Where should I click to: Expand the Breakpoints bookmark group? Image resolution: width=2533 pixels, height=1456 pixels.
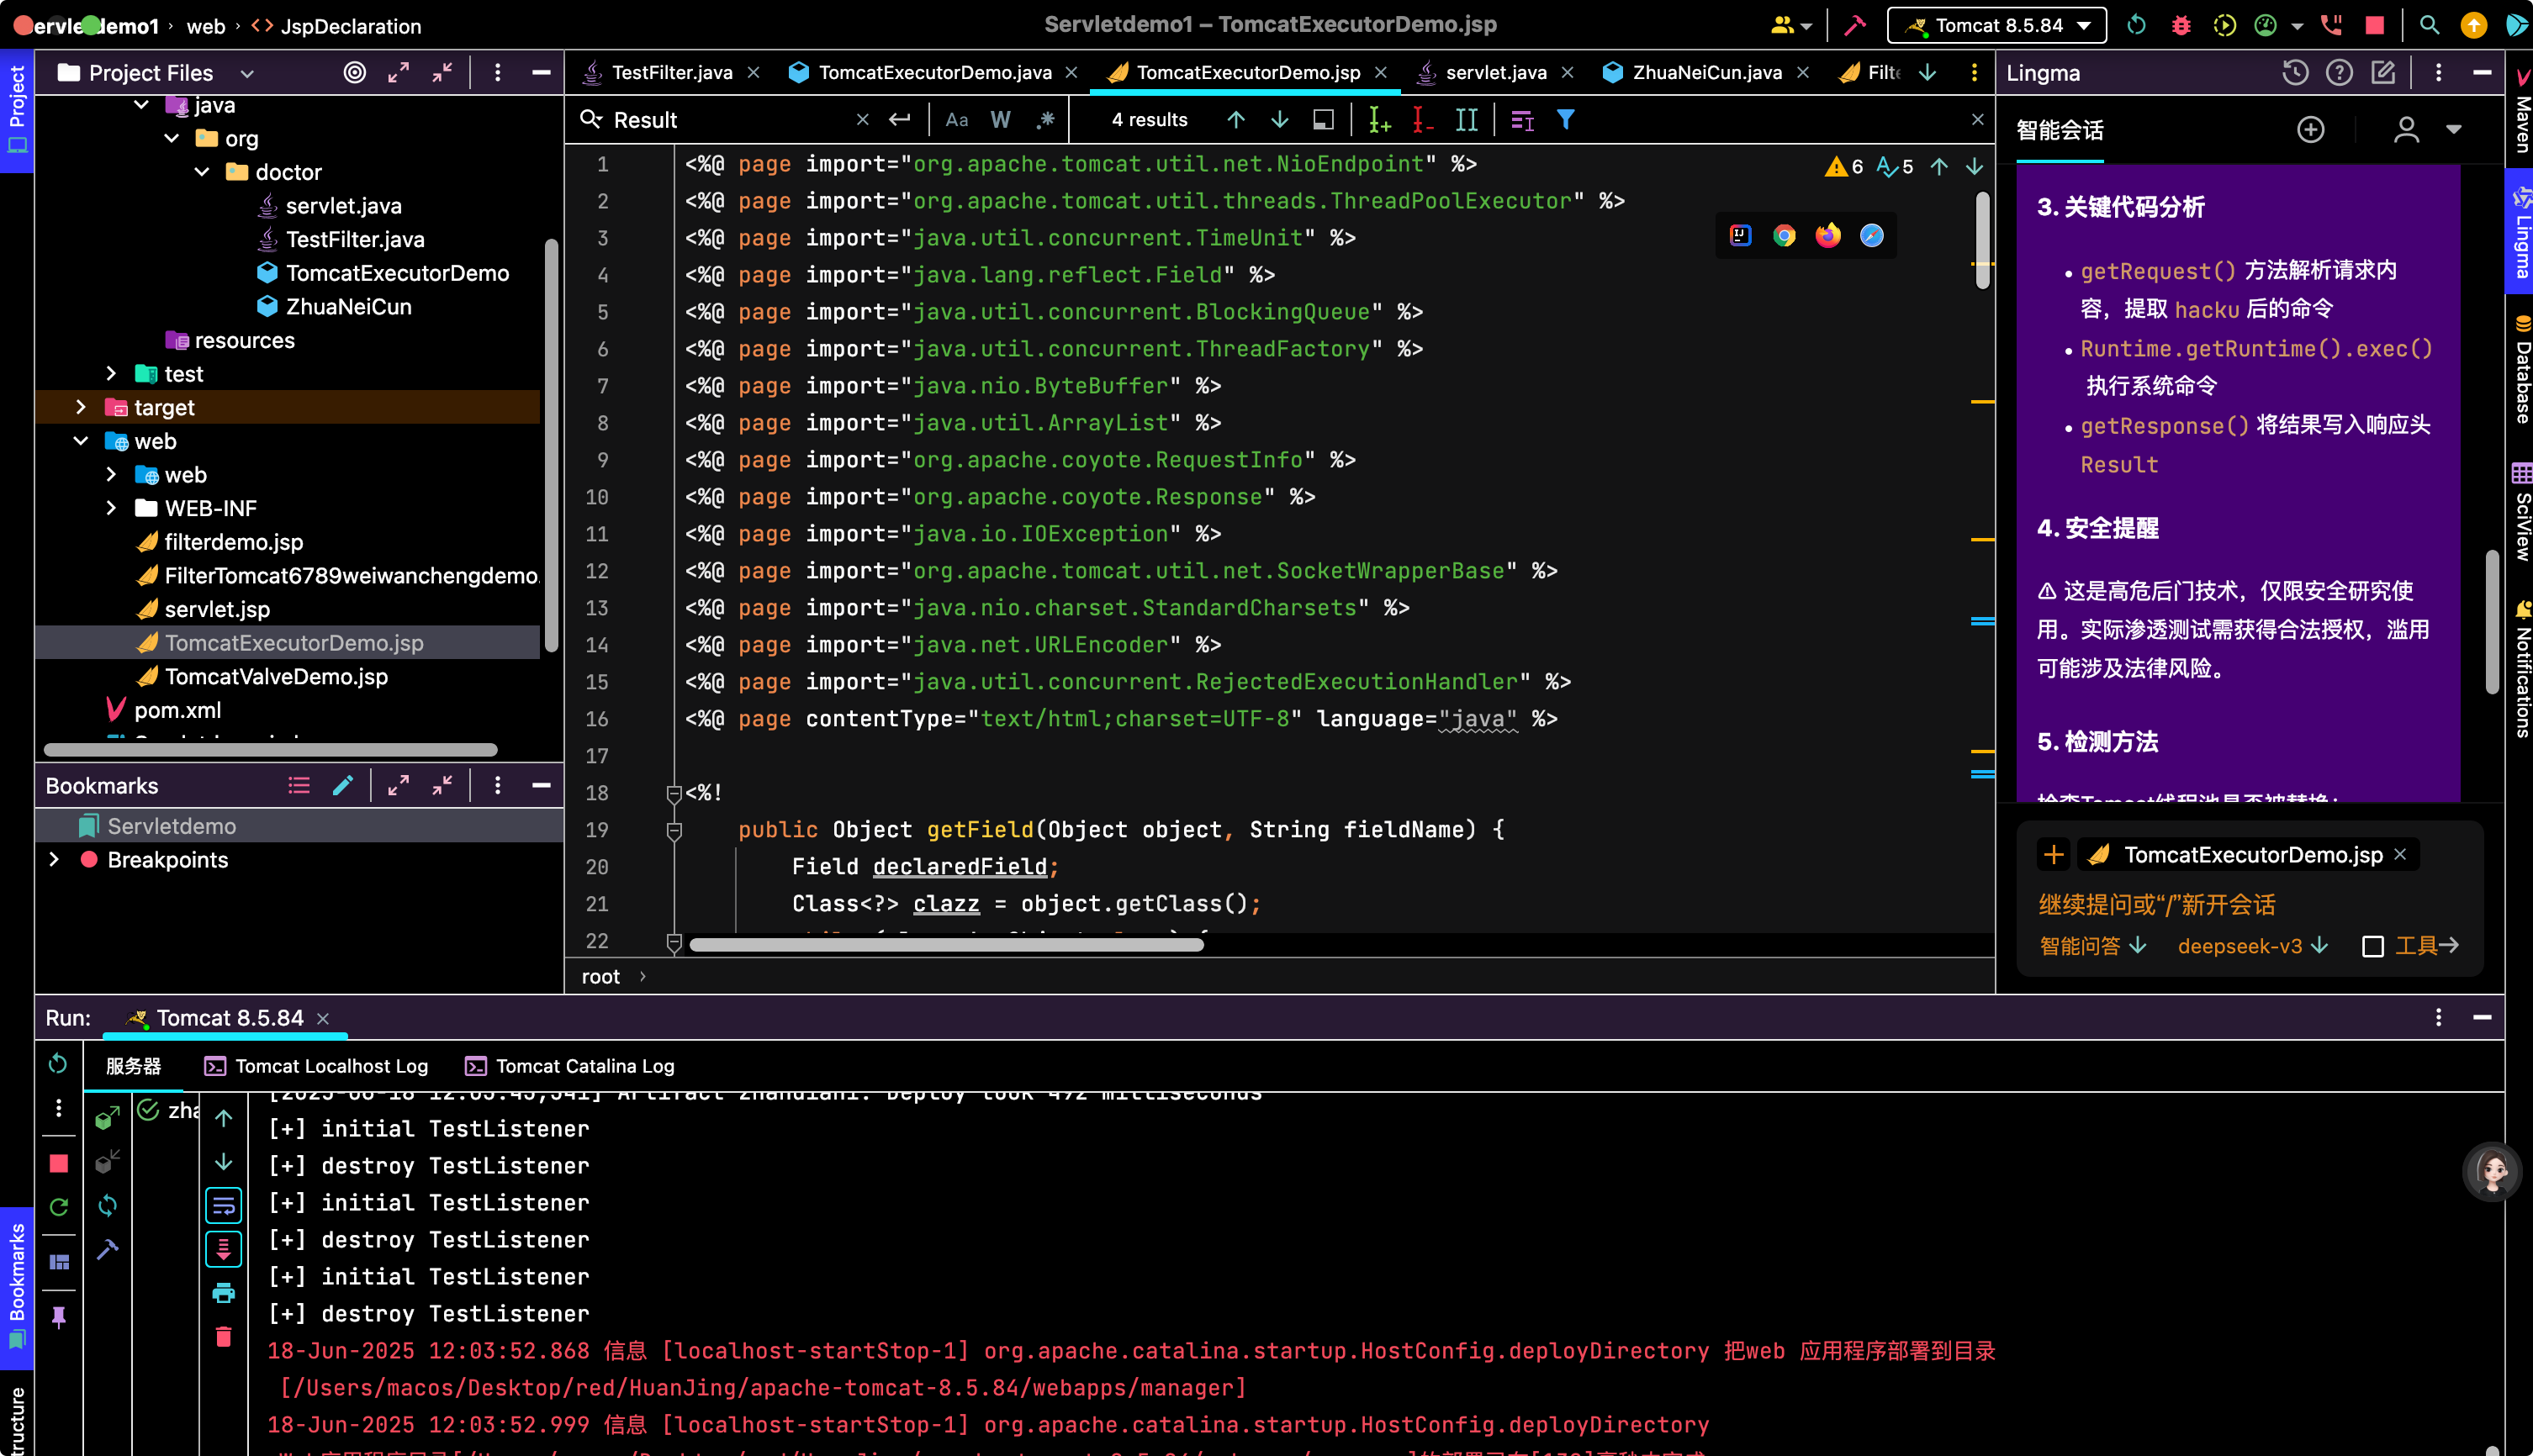point(54,860)
